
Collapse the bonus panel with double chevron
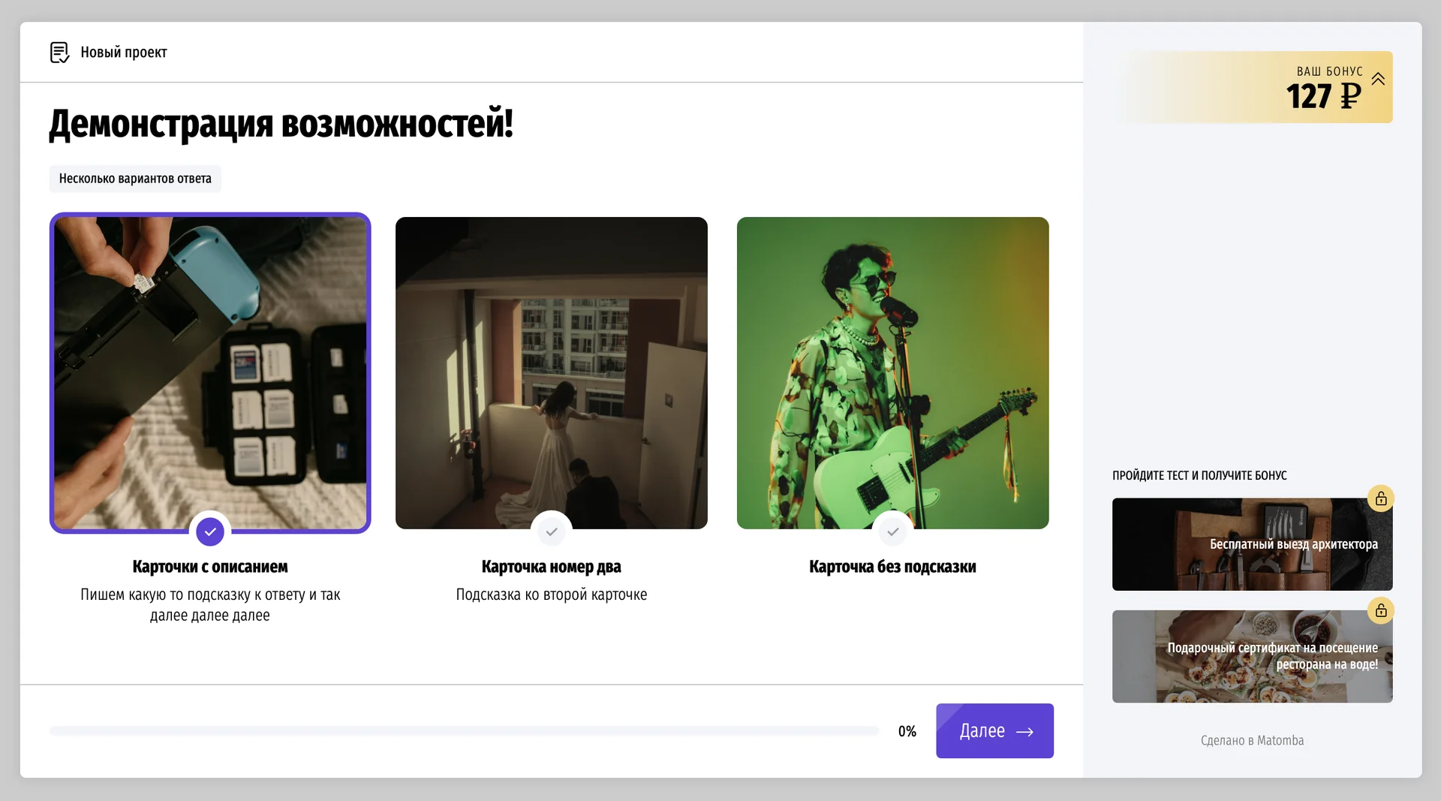1378,79
